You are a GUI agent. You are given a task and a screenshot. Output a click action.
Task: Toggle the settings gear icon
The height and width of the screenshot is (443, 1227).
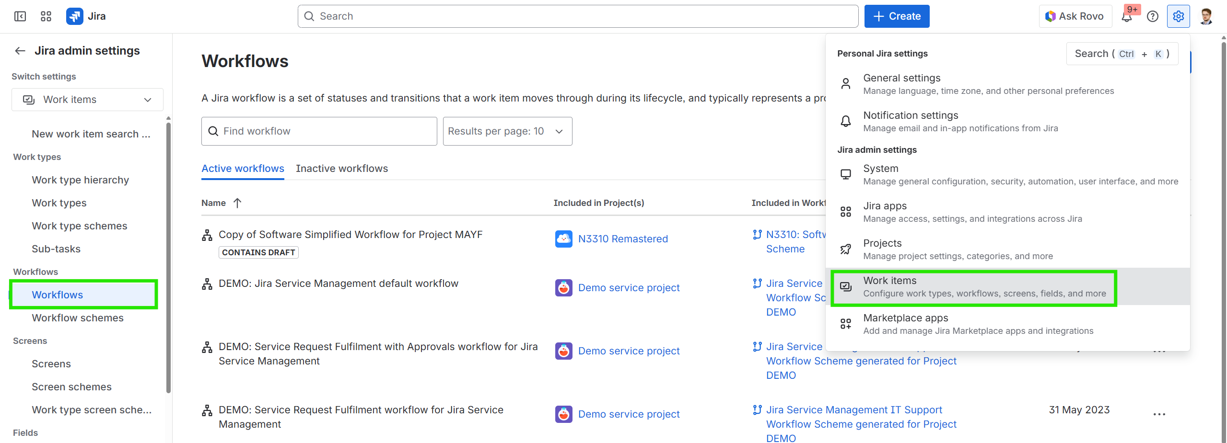click(1179, 16)
